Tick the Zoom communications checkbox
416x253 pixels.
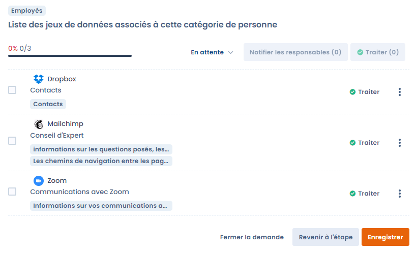click(x=12, y=192)
